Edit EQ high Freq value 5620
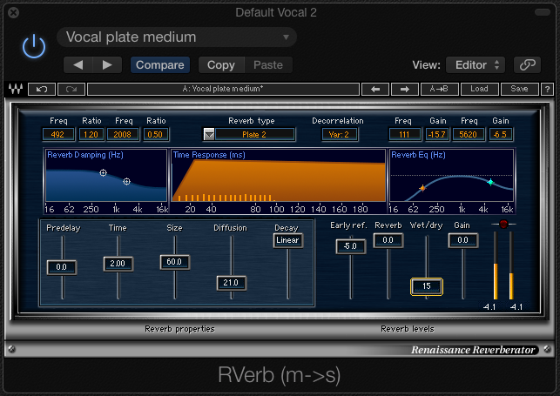 coord(469,135)
